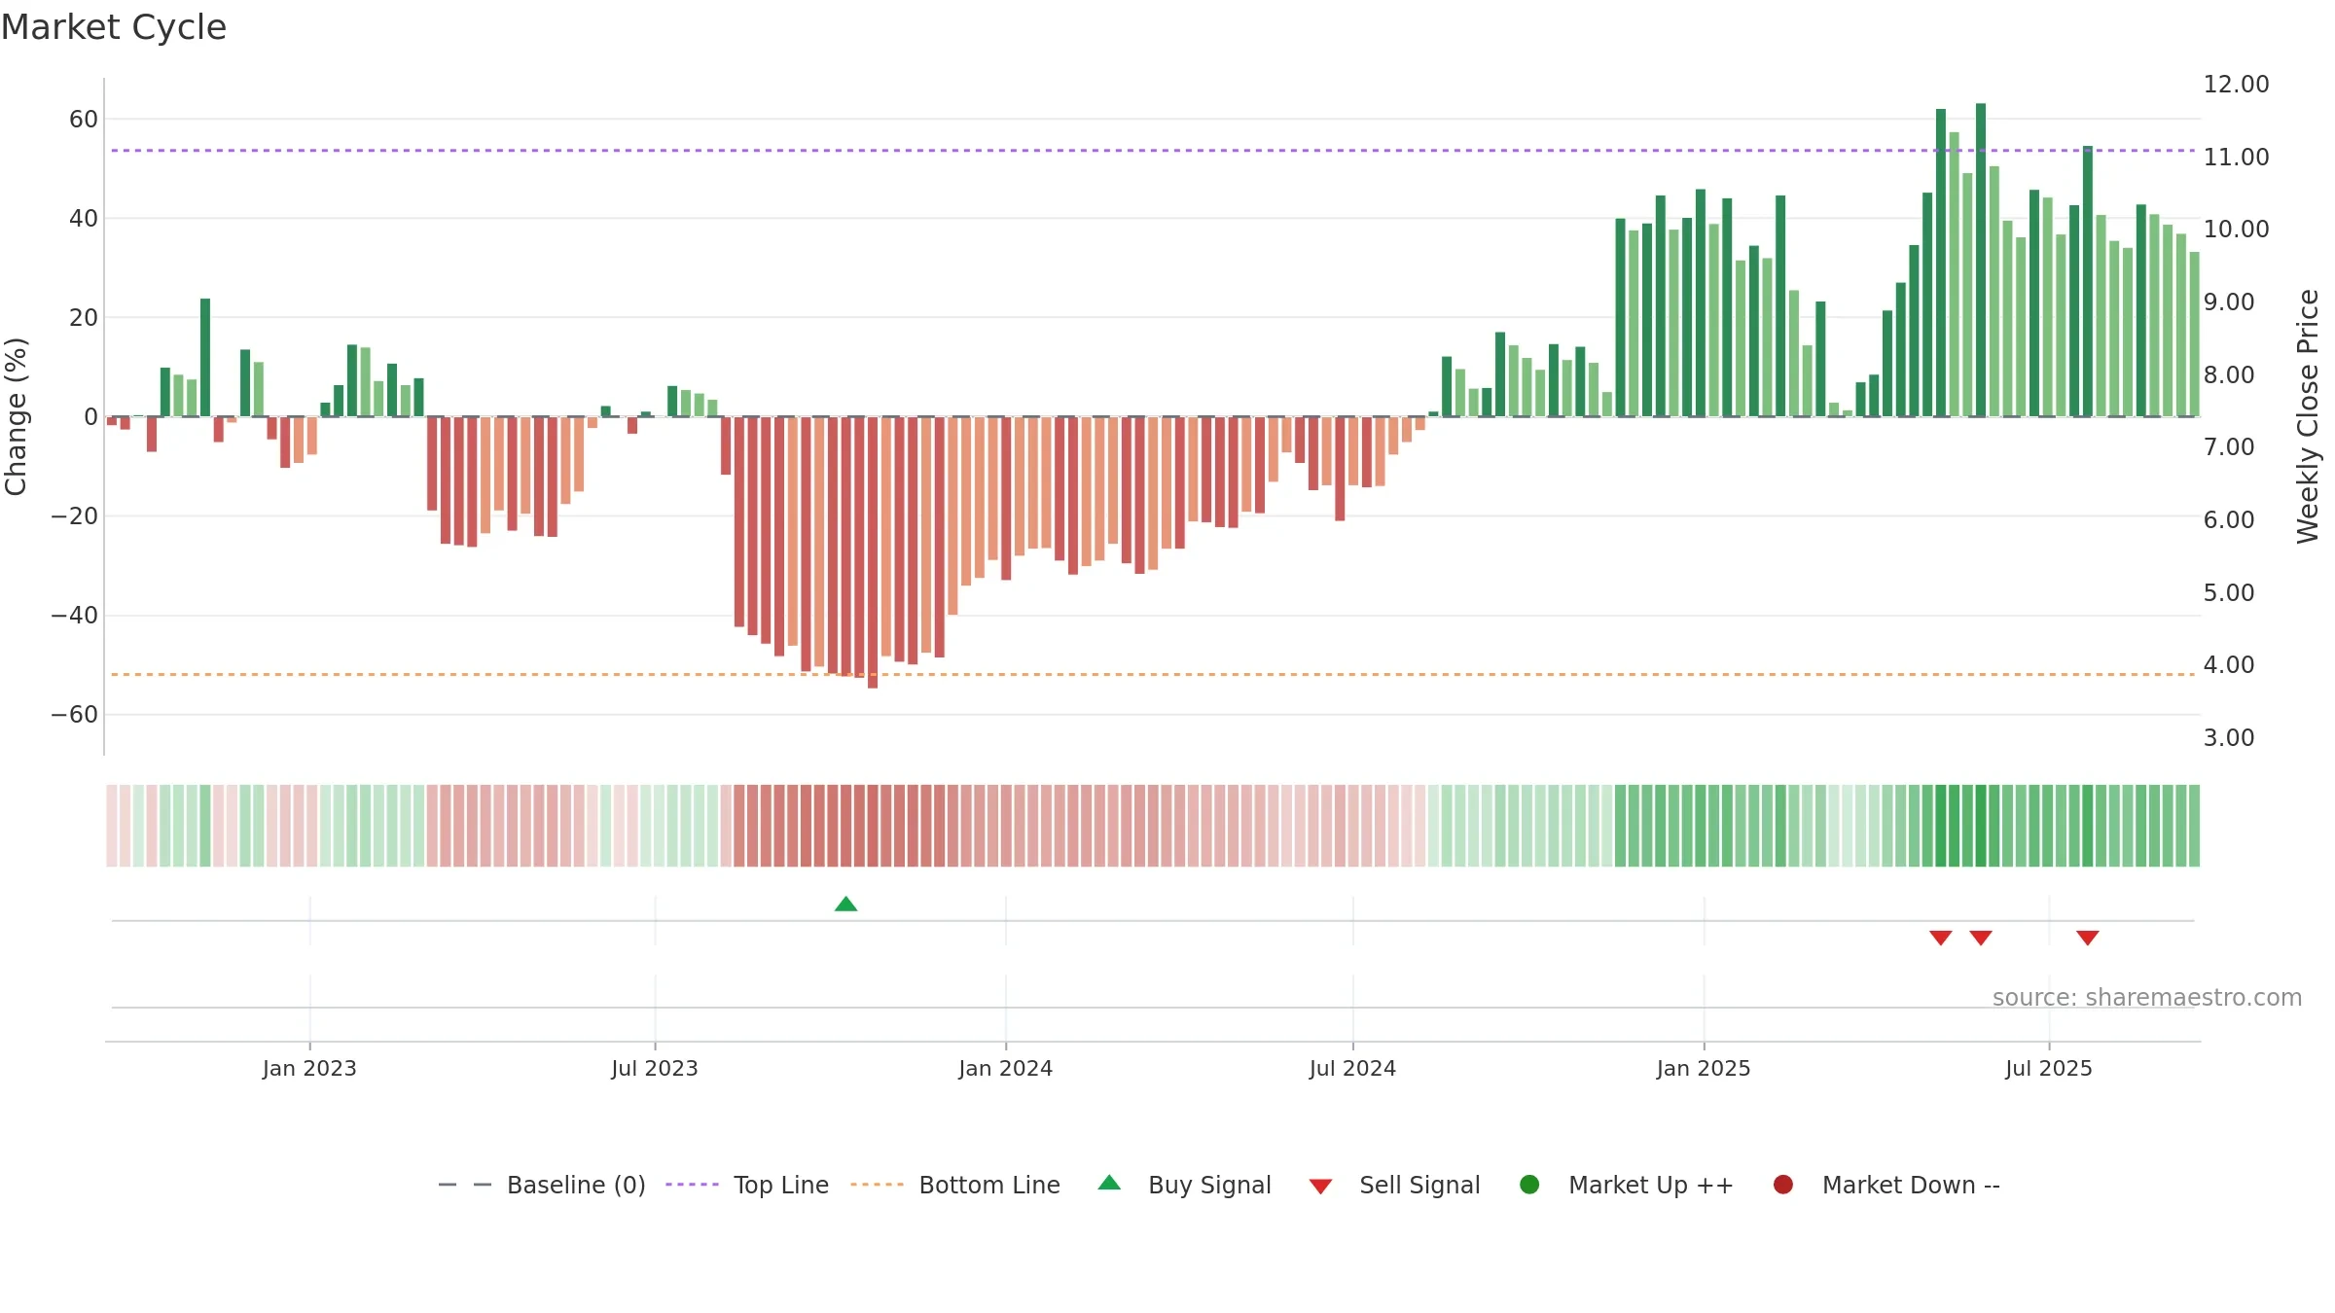
Task: Click the Buy Signal legend triangle icon
Action: 1109,1183
